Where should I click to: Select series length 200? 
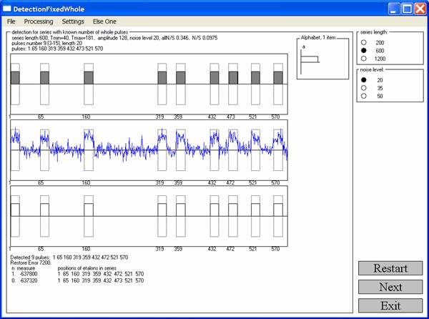click(x=364, y=42)
